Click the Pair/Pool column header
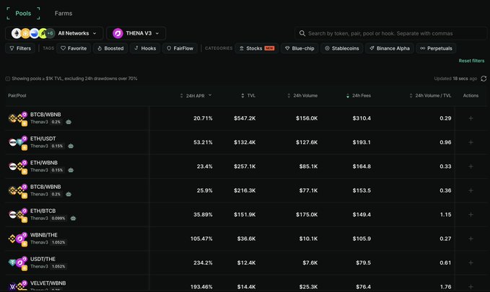The width and height of the screenshot is (490, 292). [x=17, y=96]
